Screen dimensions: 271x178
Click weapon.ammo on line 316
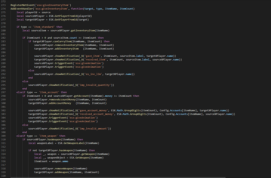(58, 161)
